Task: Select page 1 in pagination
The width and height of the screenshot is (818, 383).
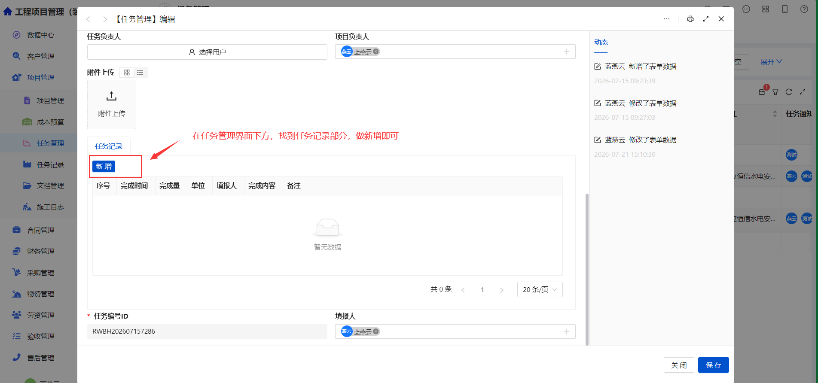Action: pos(482,290)
